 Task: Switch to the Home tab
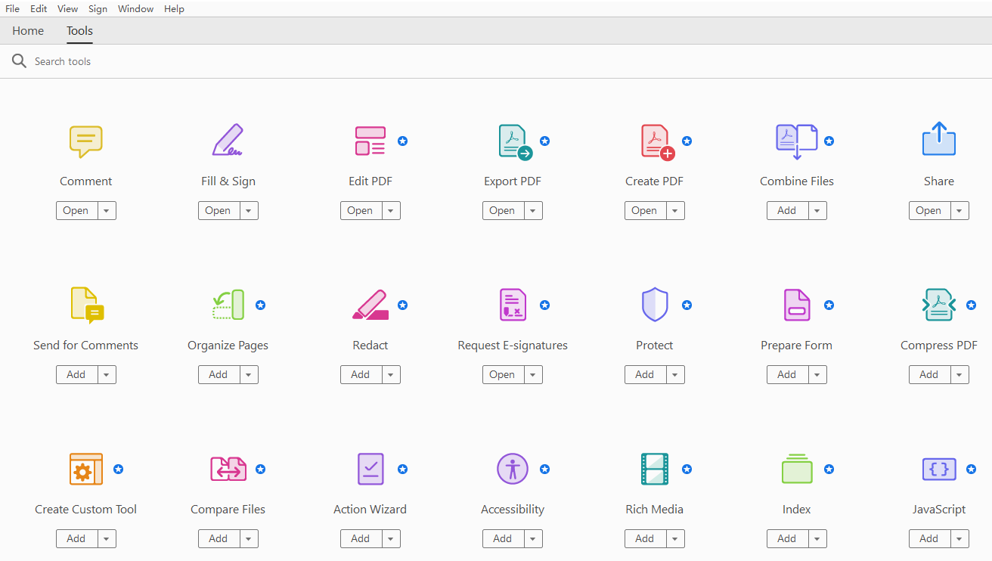click(x=28, y=31)
